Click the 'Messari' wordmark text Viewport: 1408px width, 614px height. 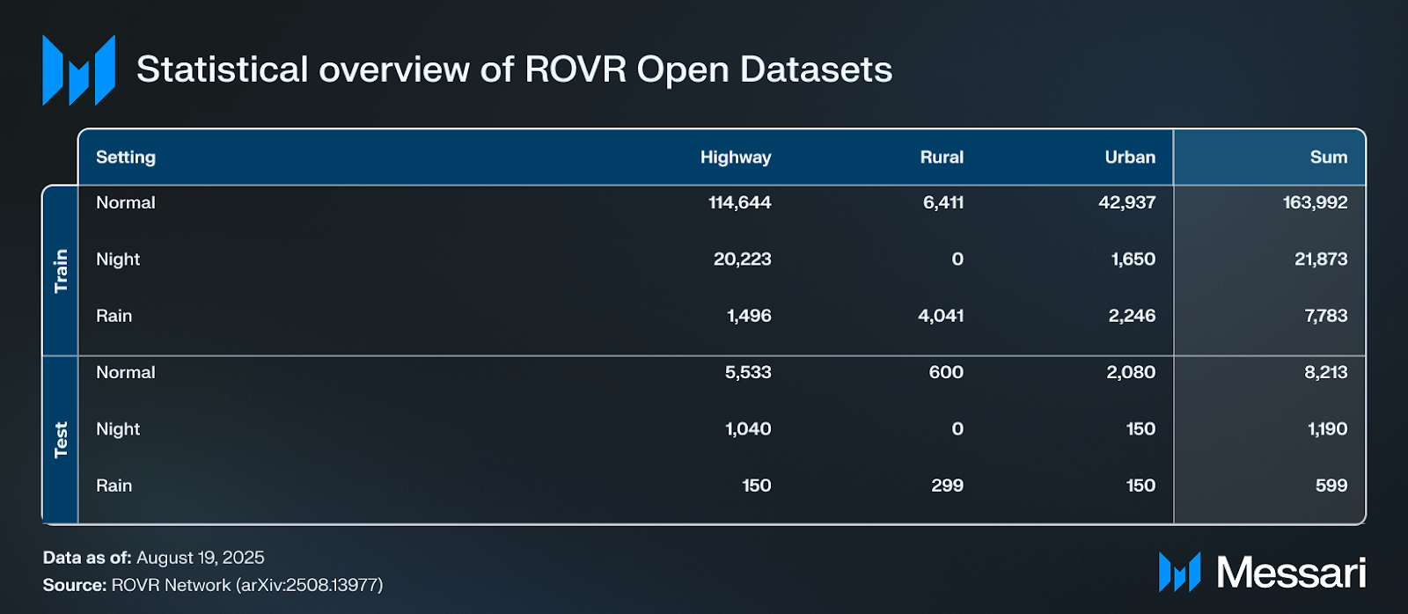1291,573
